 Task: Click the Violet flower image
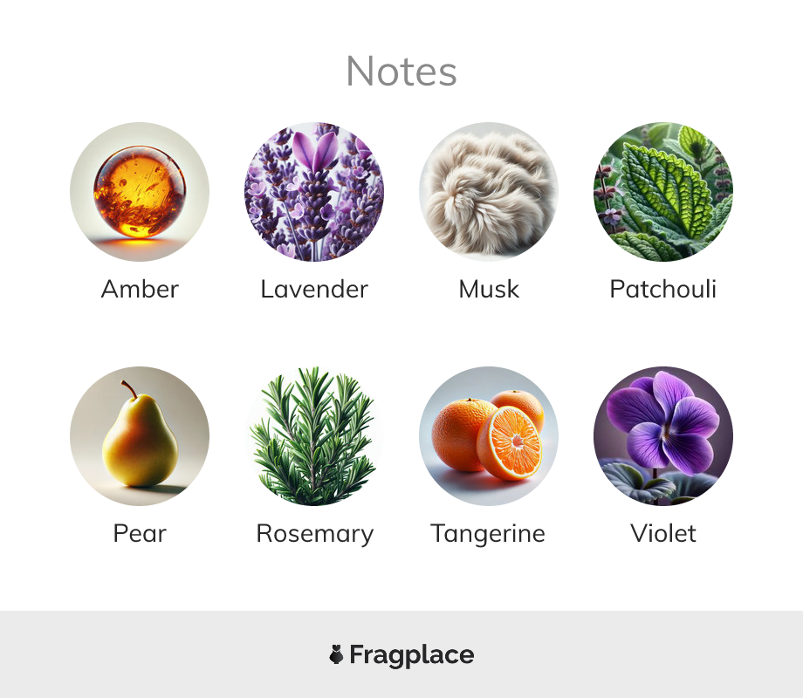(x=663, y=435)
